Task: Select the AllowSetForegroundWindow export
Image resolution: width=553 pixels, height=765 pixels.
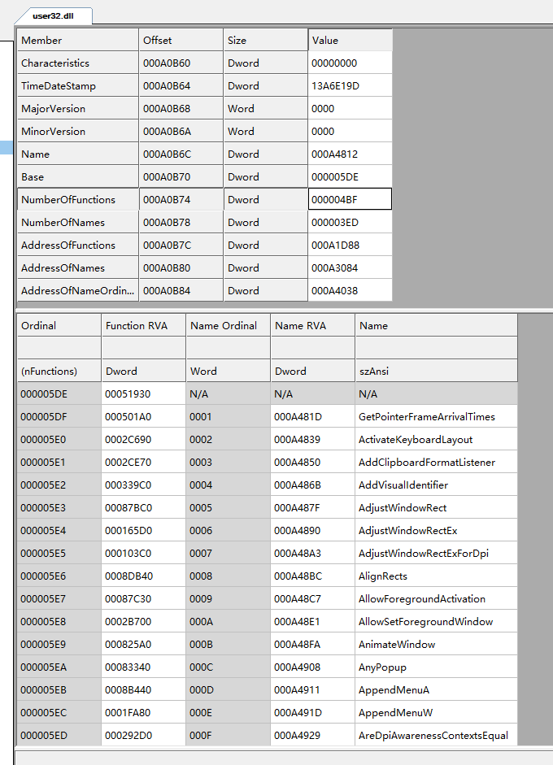Action: [x=437, y=622]
